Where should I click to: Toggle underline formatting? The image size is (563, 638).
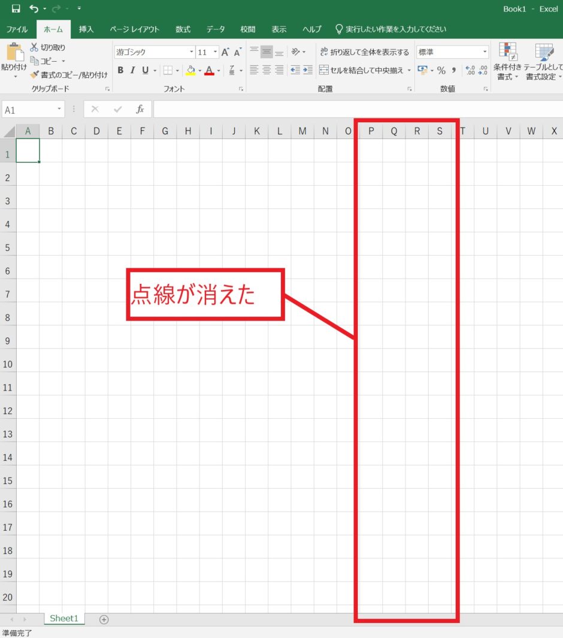tap(144, 70)
